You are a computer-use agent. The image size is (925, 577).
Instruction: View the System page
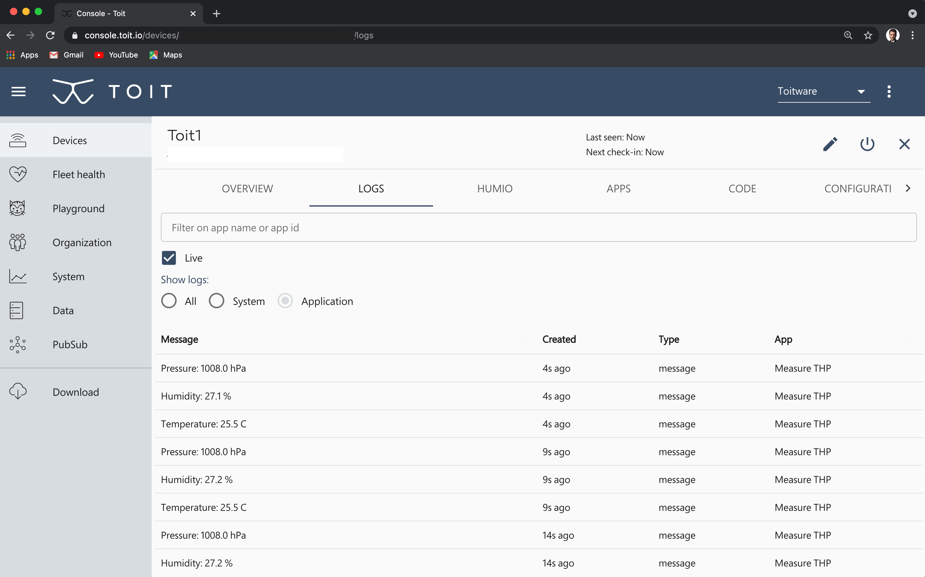coord(75,276)
